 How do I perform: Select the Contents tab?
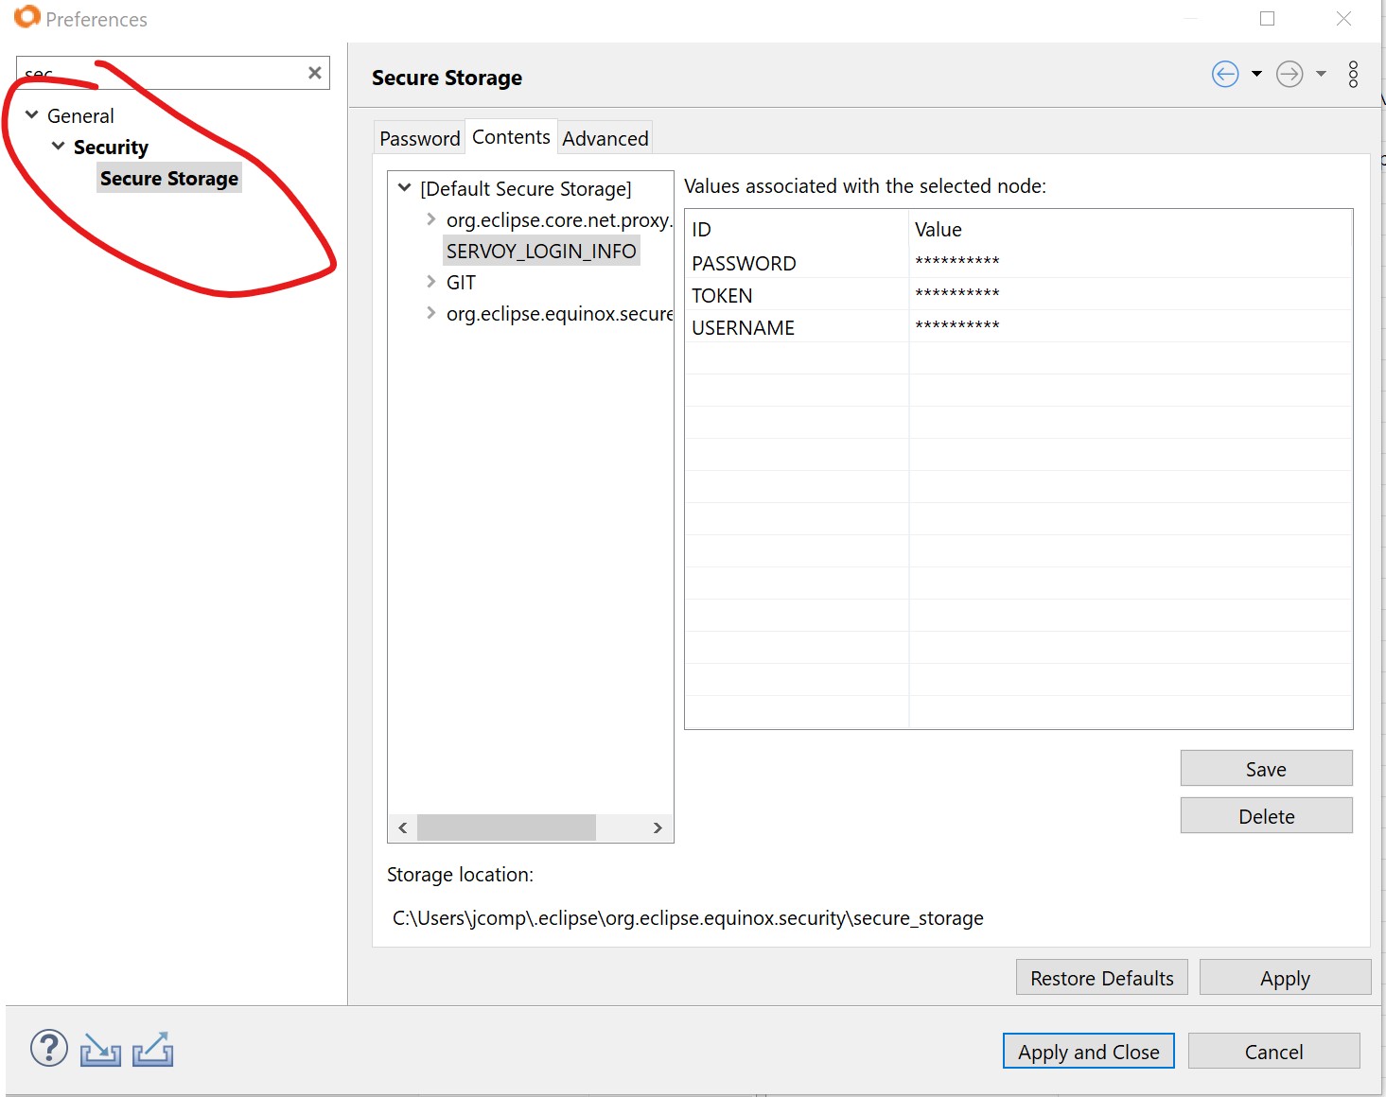tap(511, 137)
